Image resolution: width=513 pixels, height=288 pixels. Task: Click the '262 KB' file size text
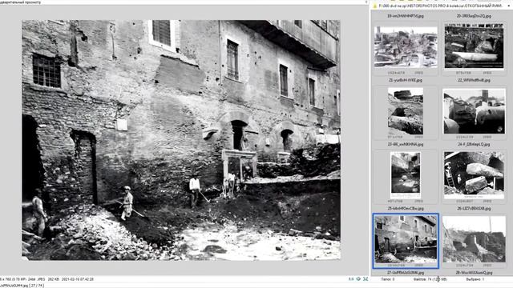pos(54,279)
